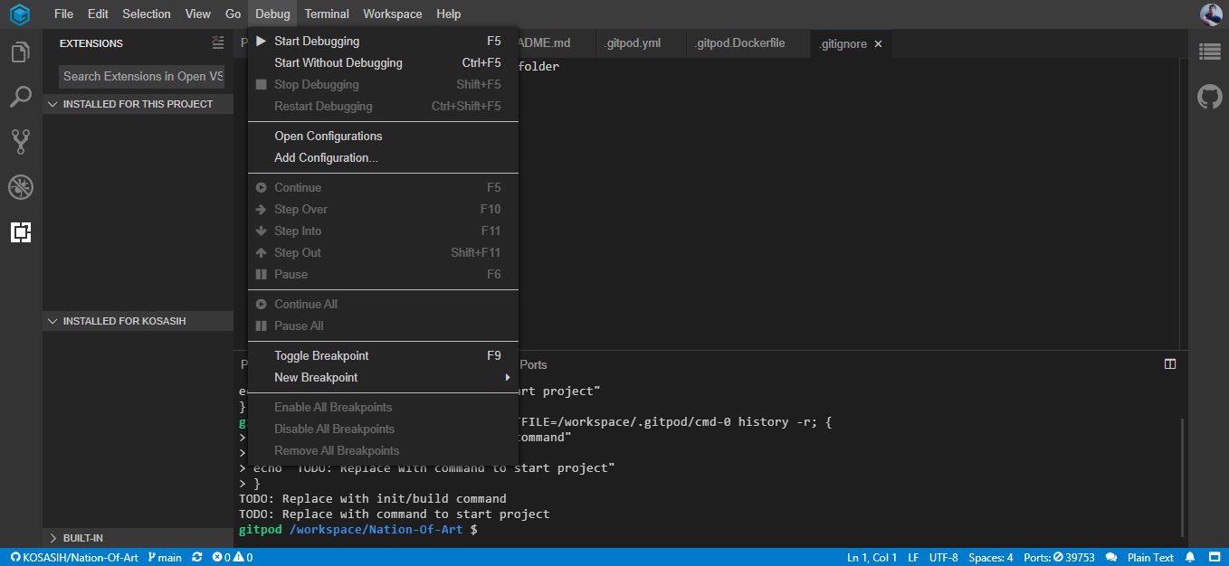Open the GitHub icon in right sidebar
The height and width of the screenshot is (566, 1229).
click(1210, 97)
